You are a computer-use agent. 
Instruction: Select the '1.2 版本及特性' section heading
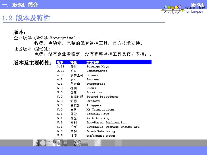26,18
